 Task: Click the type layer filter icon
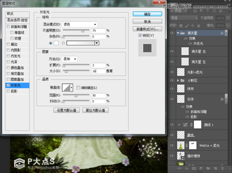pyautogui.click(x=208, y=11)
